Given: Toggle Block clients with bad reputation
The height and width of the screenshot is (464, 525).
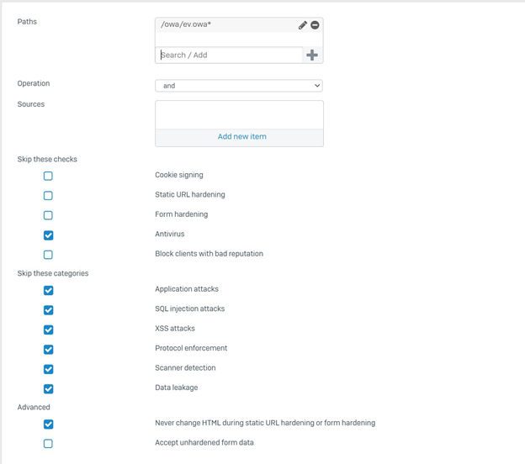Looking at the screenshot, I should pyautogui.click(x=48, y=255).
